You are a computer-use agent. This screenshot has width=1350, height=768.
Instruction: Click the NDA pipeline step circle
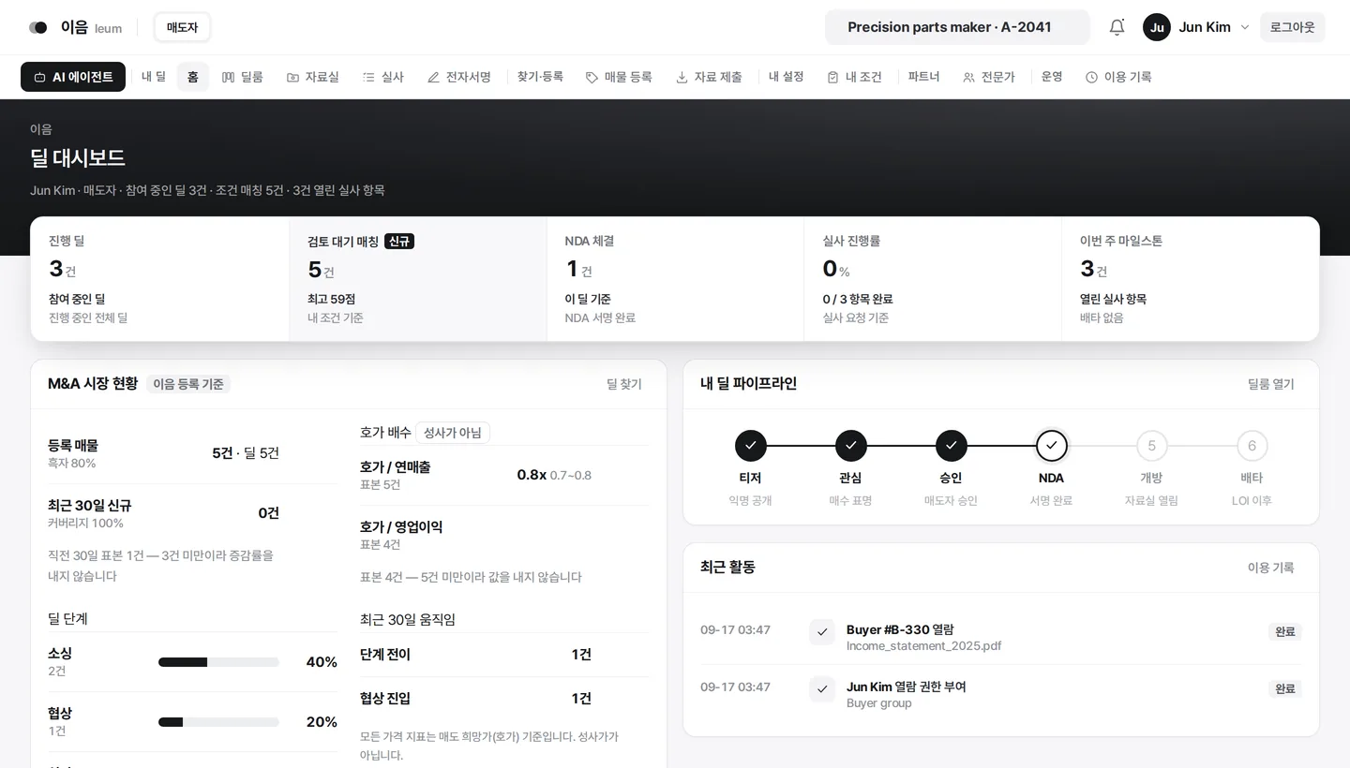[1051, 446]
